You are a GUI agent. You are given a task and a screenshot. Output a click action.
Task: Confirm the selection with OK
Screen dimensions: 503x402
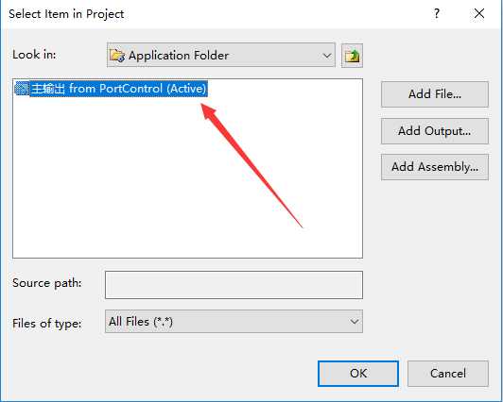coord(358,373)
